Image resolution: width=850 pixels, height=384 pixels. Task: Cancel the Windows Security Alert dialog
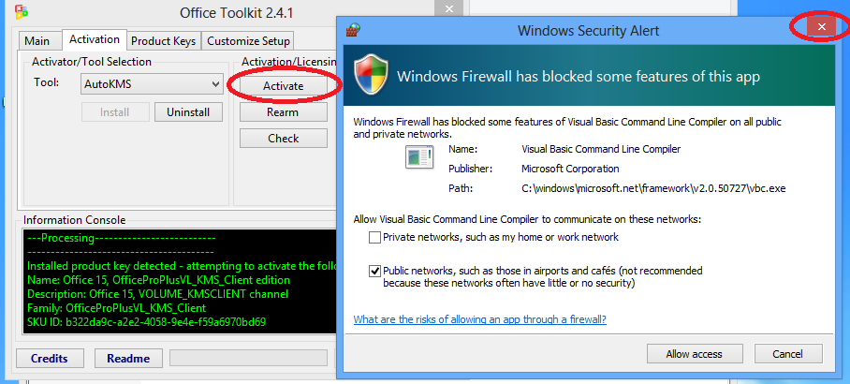pos(785,354)
